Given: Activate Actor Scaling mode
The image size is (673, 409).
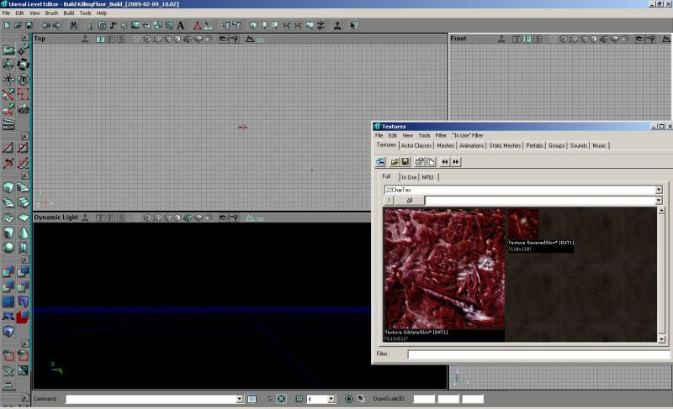Looking at the screenshot, I should point(8,64).
